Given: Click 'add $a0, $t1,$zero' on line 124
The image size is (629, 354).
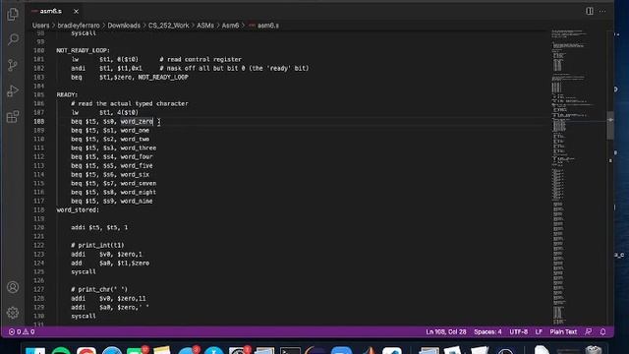Looking at the screenshot, I should coord(110,263).
